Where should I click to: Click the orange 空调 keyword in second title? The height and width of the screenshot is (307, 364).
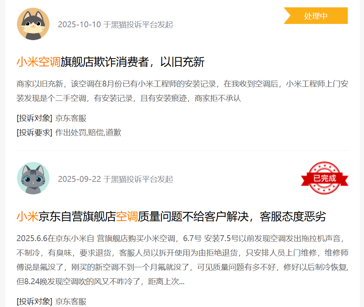coord(127,216)
